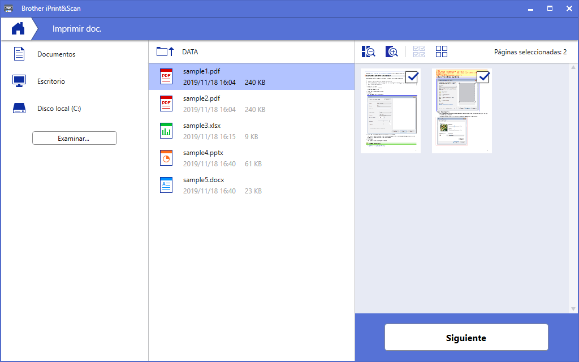Click the select all pages icon
Viewport: 579px width, 362px height.
[x=419, y=51]
